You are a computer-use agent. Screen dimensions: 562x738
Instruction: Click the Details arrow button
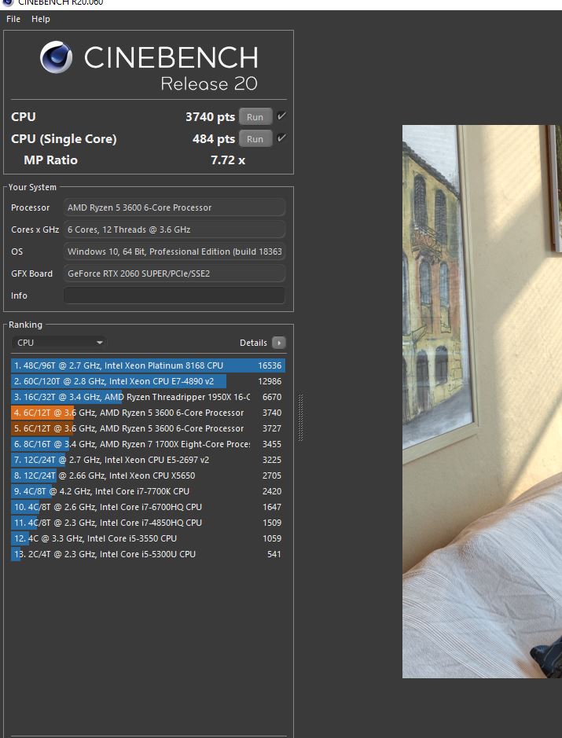tap(279, 343)
